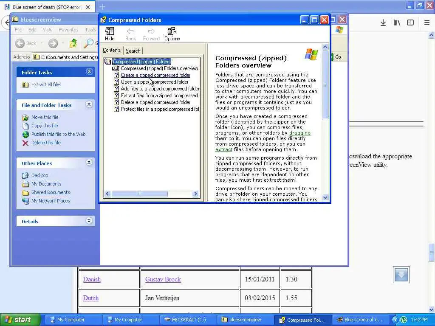Open the Back button dropdown arrow in bluescreenview

[x=41, y=43]
